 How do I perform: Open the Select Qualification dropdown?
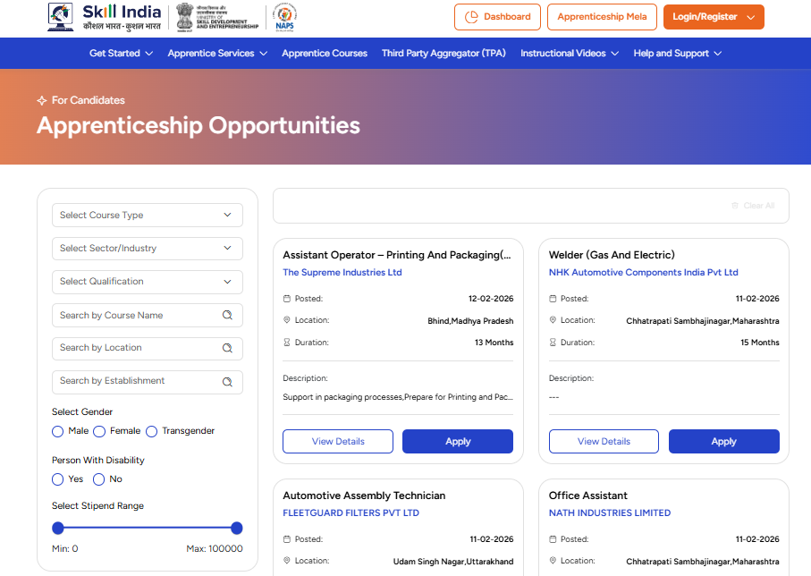(x=148, y=282)
